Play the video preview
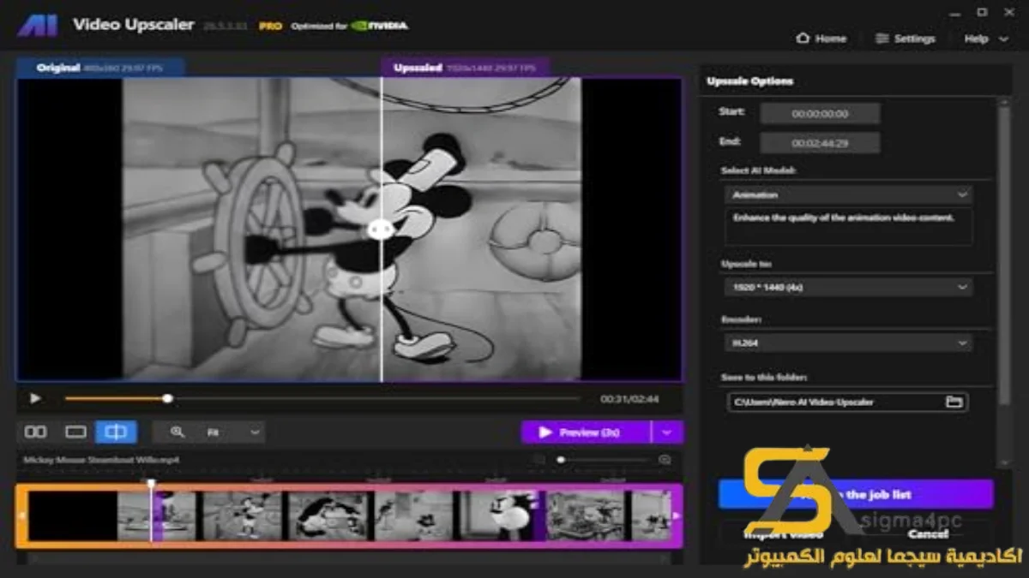 click(35, 398)
